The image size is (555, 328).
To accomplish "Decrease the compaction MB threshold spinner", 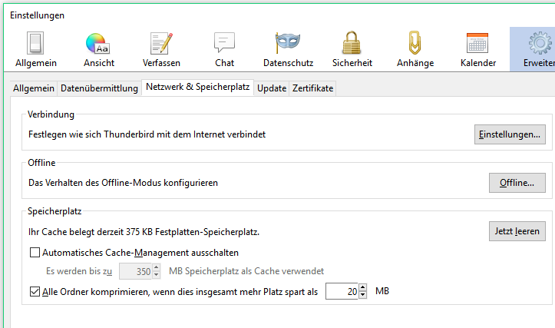I will [x=362, y=296].
